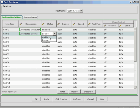140x108 pixels.
Task: Select the Fa0/13 interface cell
Action: click(x=10, y=79)
